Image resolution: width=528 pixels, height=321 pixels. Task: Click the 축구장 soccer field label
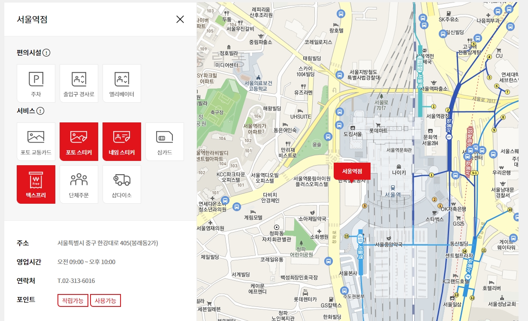217,112
